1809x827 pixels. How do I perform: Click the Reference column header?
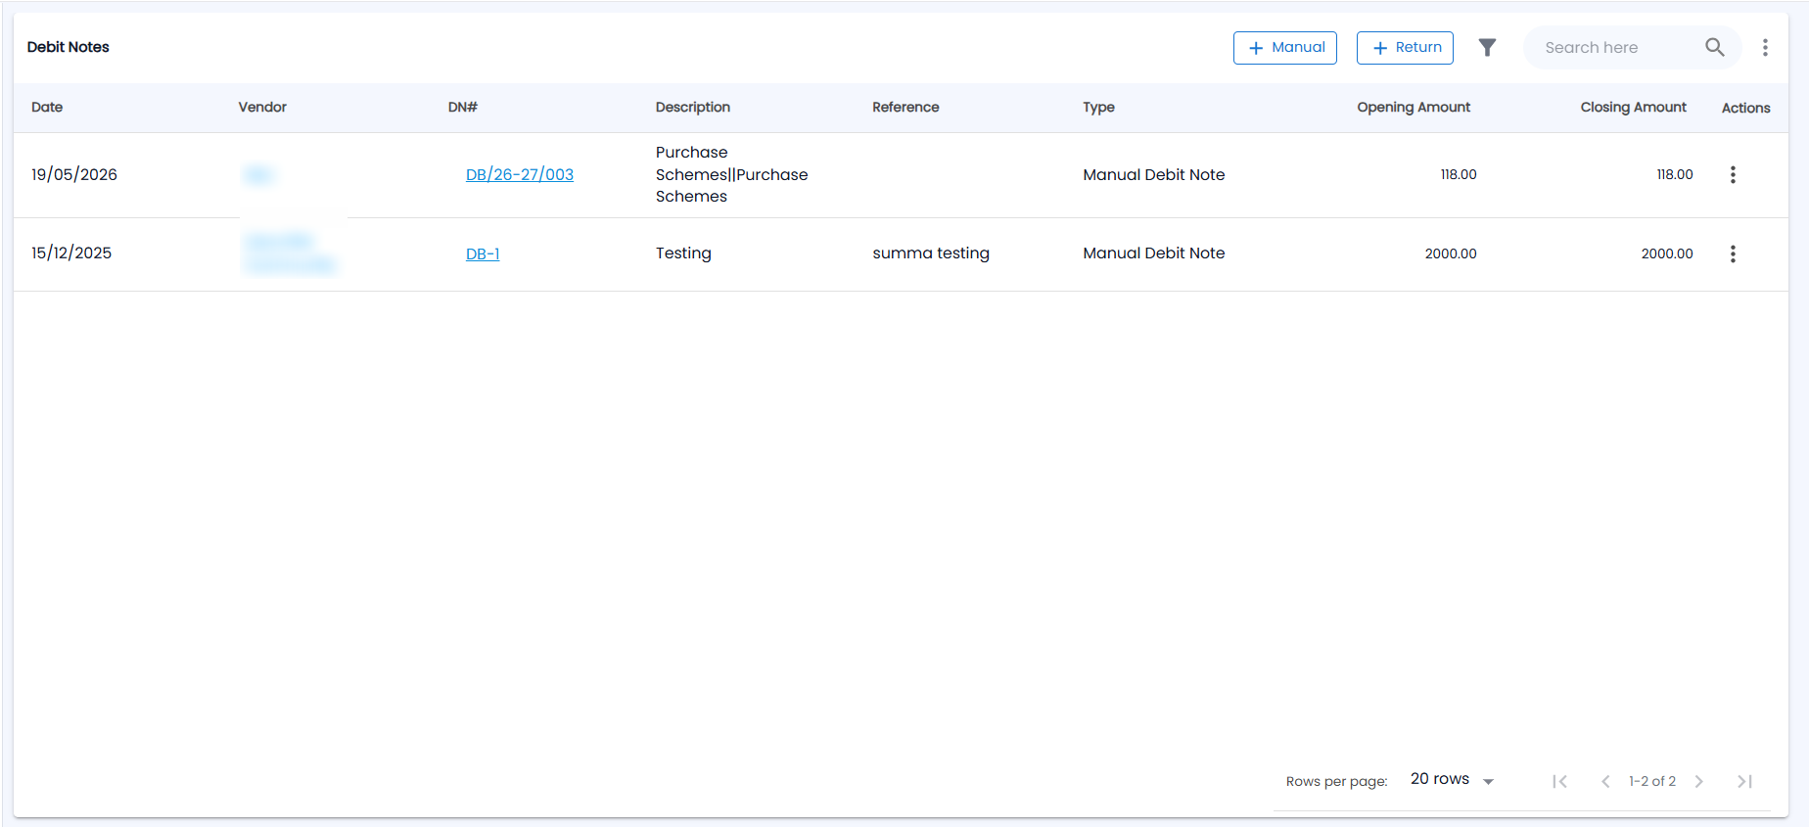point(905,108)
